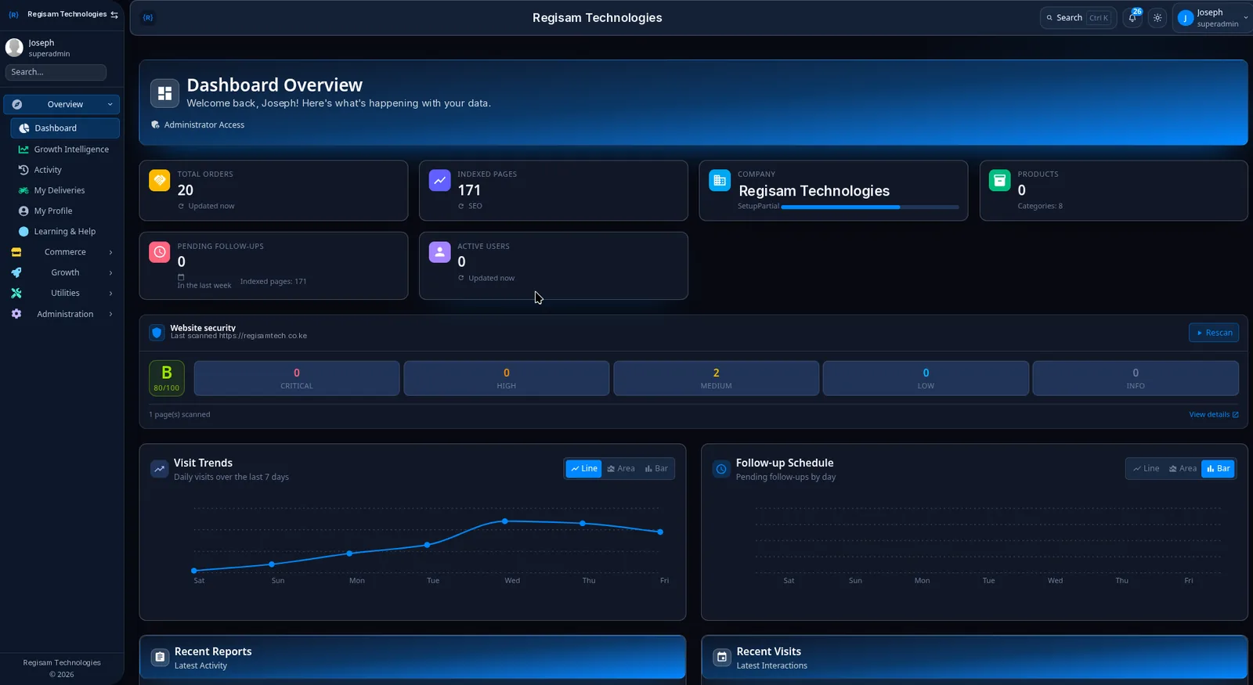The width and height of the screenshot is (1253, 685).
Task: Click the Indexed Pages trend icon
Action: pos(440,180)
